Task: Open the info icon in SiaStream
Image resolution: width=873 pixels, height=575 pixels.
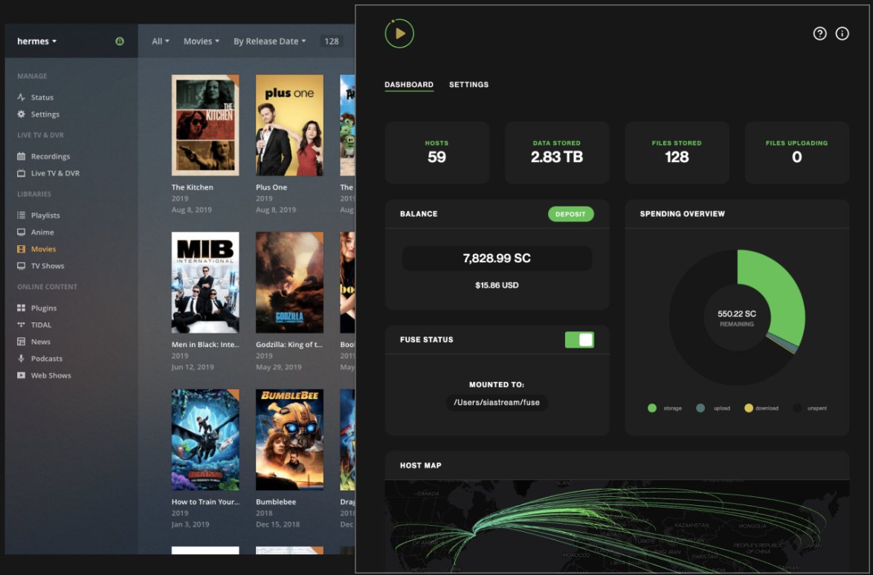Action: click(x=843, y=34)
